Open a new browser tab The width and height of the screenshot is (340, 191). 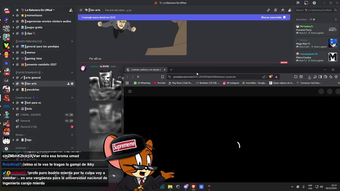(171, 70)
